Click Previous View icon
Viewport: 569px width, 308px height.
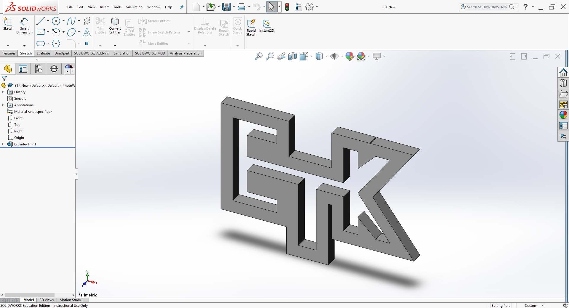tap(282, 56)
